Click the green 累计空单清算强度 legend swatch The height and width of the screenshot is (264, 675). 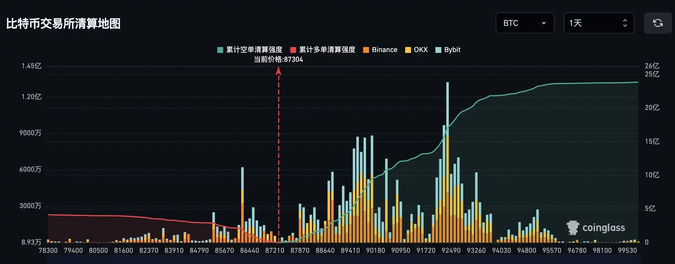tap(220, 50)
